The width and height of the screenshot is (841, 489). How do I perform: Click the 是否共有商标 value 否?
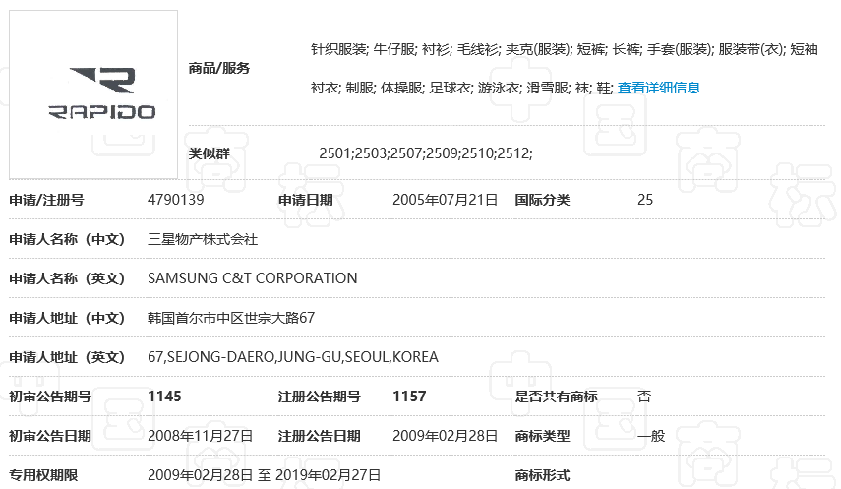(x=644, y=397)
